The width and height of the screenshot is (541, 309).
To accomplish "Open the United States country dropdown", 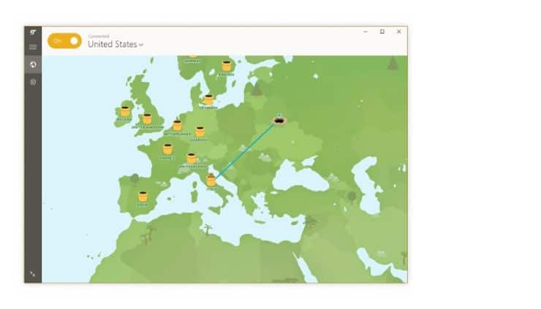I will pyautogui.click(x=116, y=45).
